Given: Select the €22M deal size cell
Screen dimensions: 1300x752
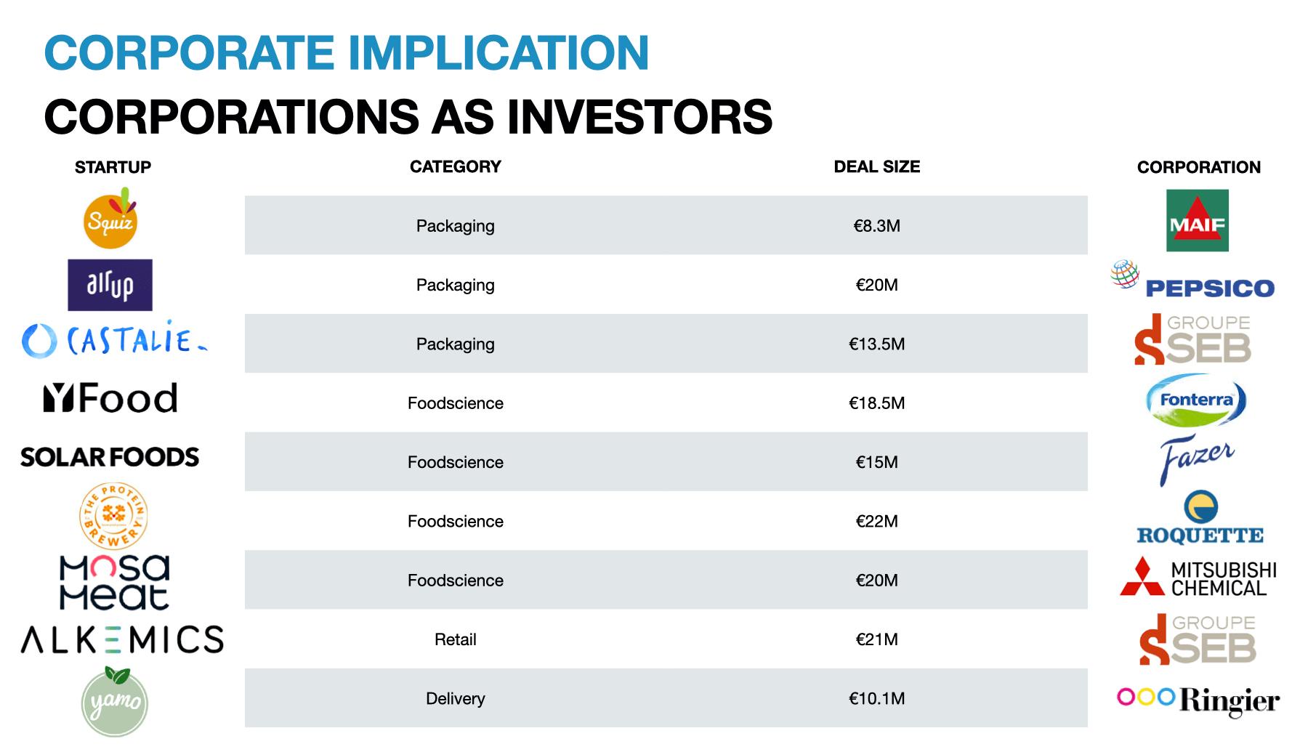Looking at the screenshot, I should click(876, 521).
